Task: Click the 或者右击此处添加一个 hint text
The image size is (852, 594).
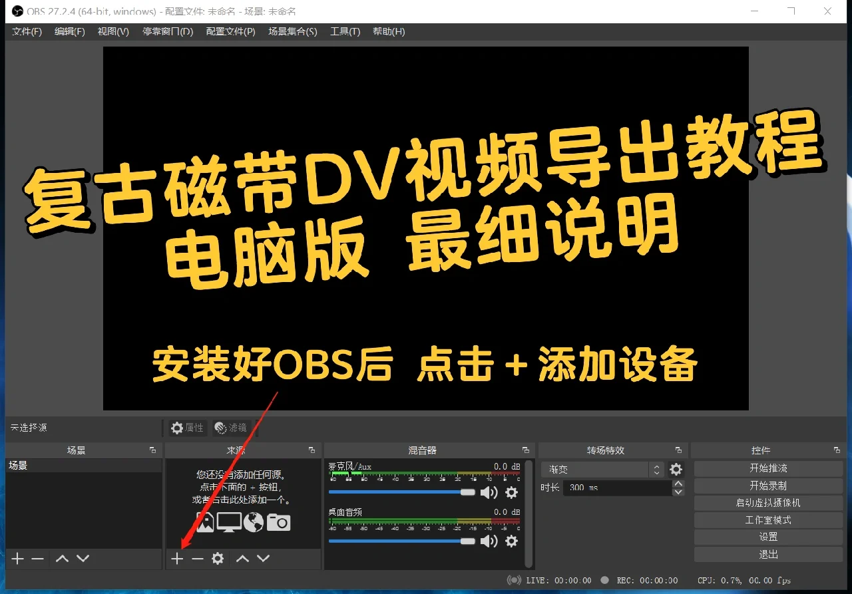Action: point(241,500)
